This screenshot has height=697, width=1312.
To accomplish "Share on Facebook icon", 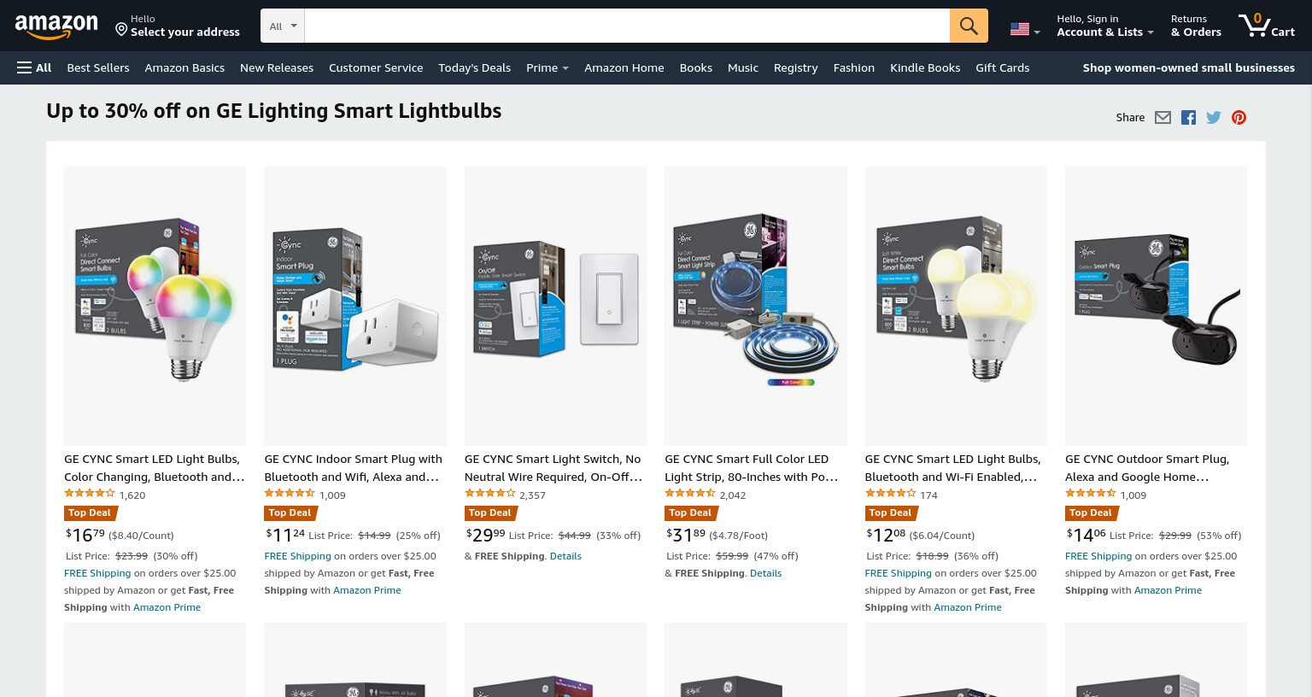I will point(1188,118).
